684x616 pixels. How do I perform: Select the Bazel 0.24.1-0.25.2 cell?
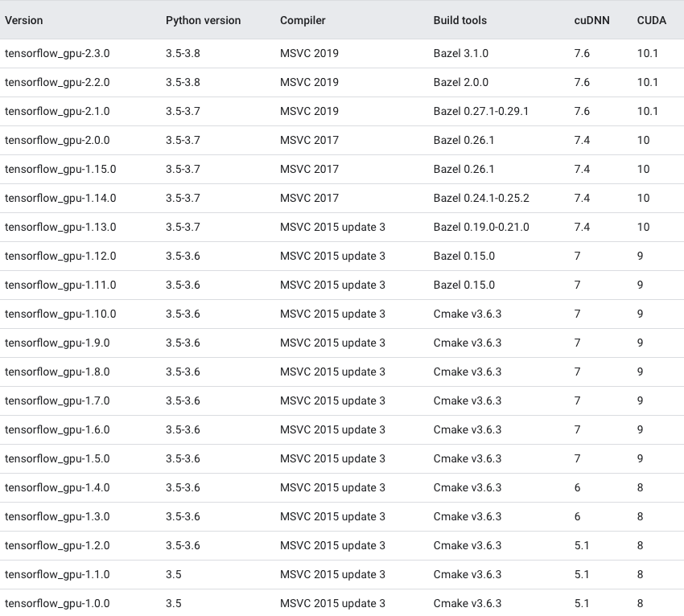(x=480, y=198)
